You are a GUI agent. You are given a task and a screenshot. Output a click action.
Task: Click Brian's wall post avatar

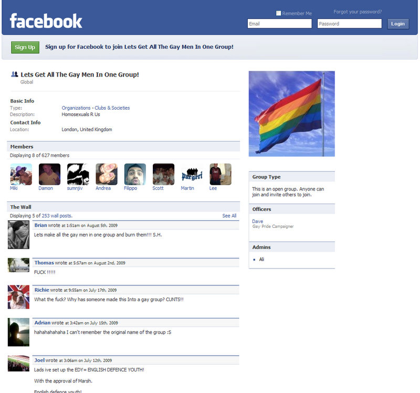(x=18, y=235)
